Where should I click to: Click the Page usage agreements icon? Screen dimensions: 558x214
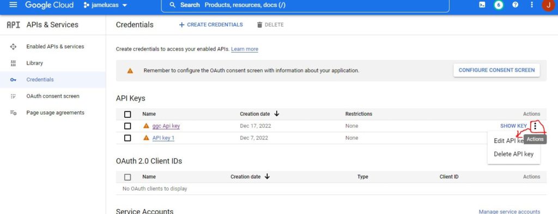13,113
